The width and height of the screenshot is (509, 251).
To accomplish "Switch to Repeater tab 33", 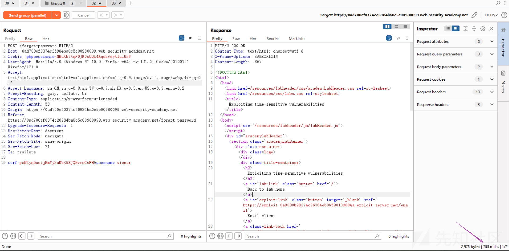I will pyautogui.click(x=114, y=3).
